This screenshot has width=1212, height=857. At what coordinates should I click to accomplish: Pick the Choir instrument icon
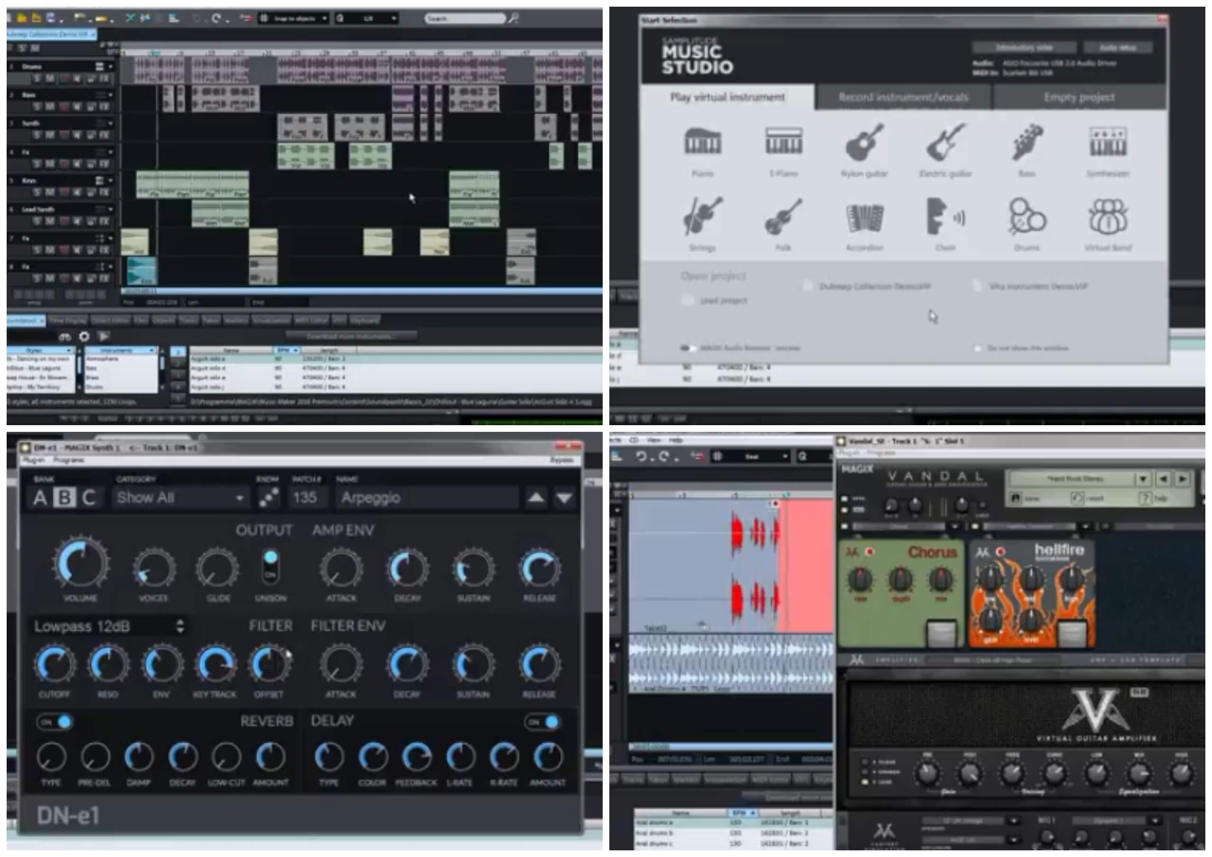point(946,216)
